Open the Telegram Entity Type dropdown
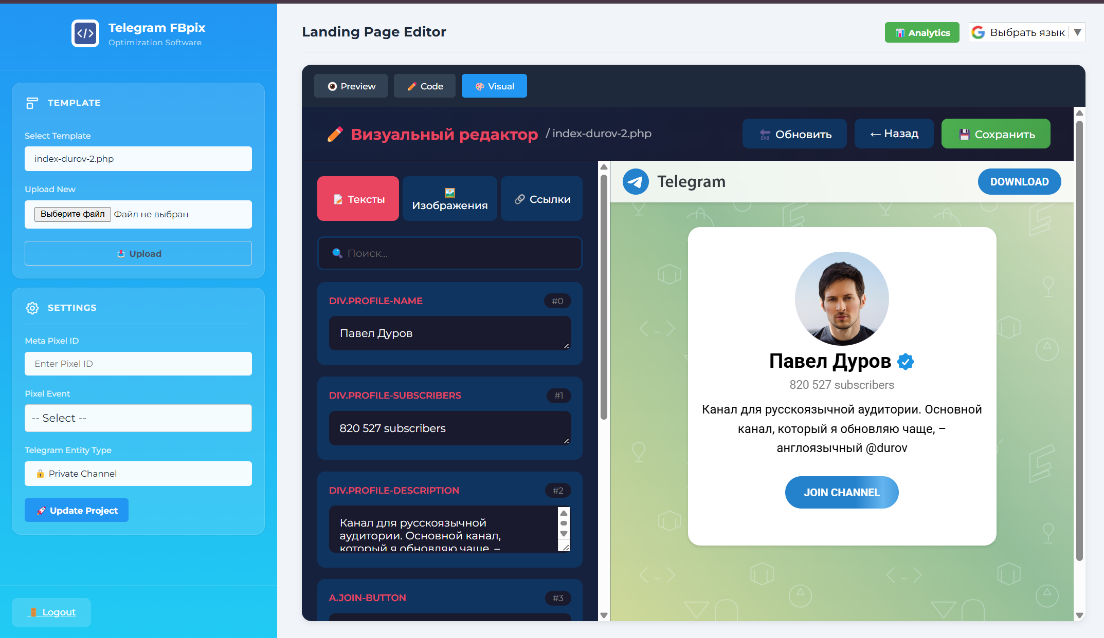The width and height of the screenshot is (1104, 638). coord(138,474)
